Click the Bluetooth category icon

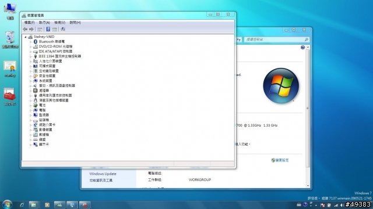point(36,41)
